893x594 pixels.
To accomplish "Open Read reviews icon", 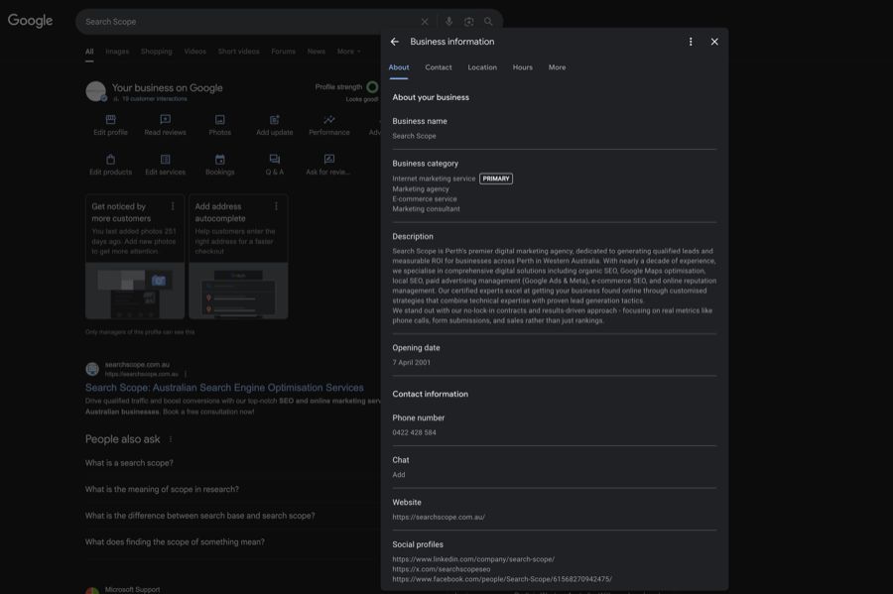I will [165, 120].
